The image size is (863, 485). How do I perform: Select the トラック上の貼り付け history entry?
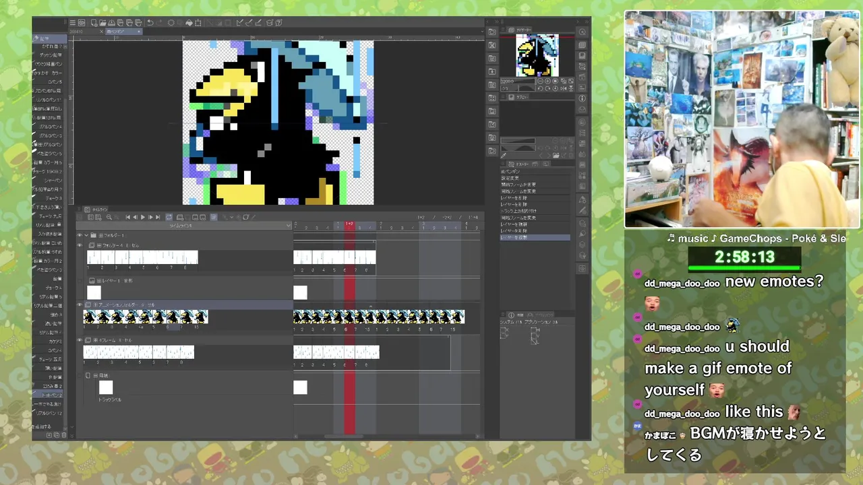click(535, 212)
